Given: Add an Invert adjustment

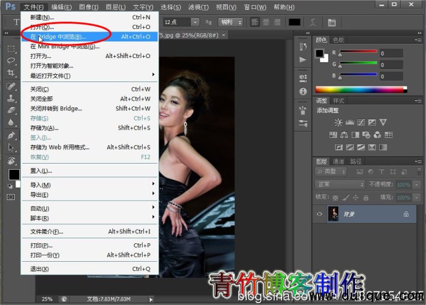Looking at the screenshot, I should [x=339, y=147].
